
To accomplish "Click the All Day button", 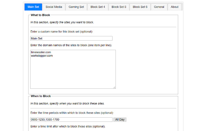I will [120, 120].
